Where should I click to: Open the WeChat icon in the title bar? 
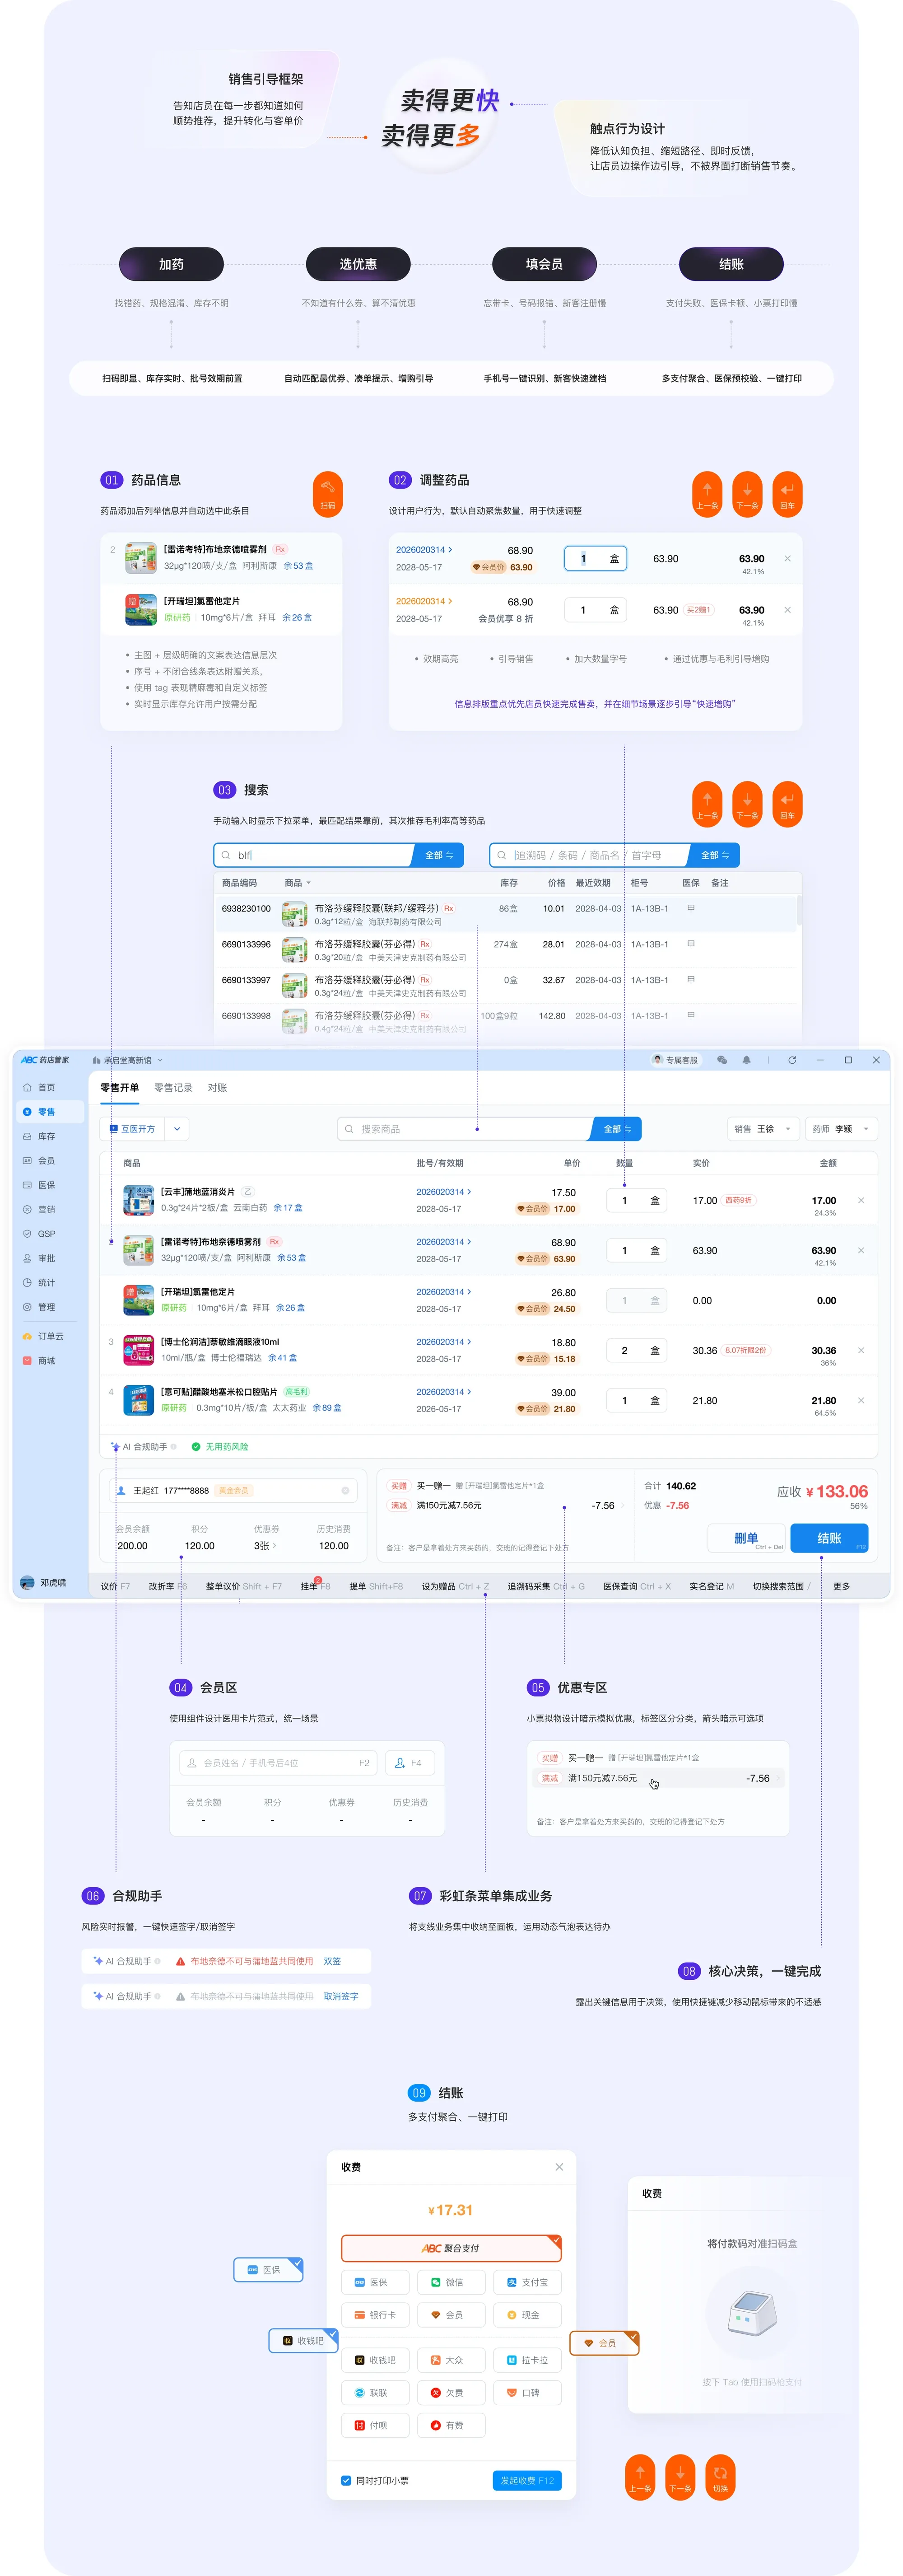point(722,1060)
